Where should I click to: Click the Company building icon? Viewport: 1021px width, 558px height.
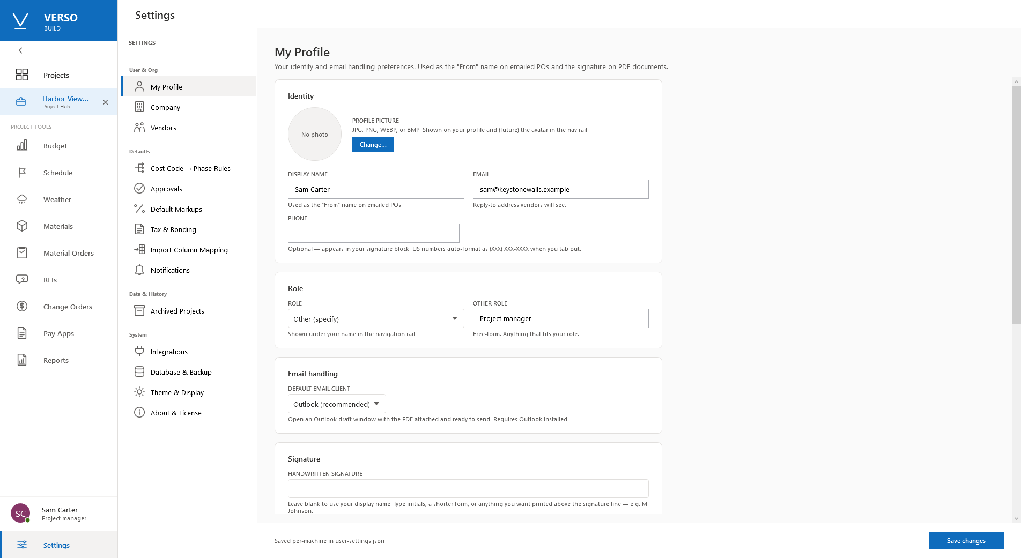[139, 107]
